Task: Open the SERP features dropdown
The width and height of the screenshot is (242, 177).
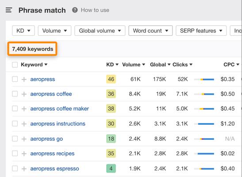Action: point(201,31)
